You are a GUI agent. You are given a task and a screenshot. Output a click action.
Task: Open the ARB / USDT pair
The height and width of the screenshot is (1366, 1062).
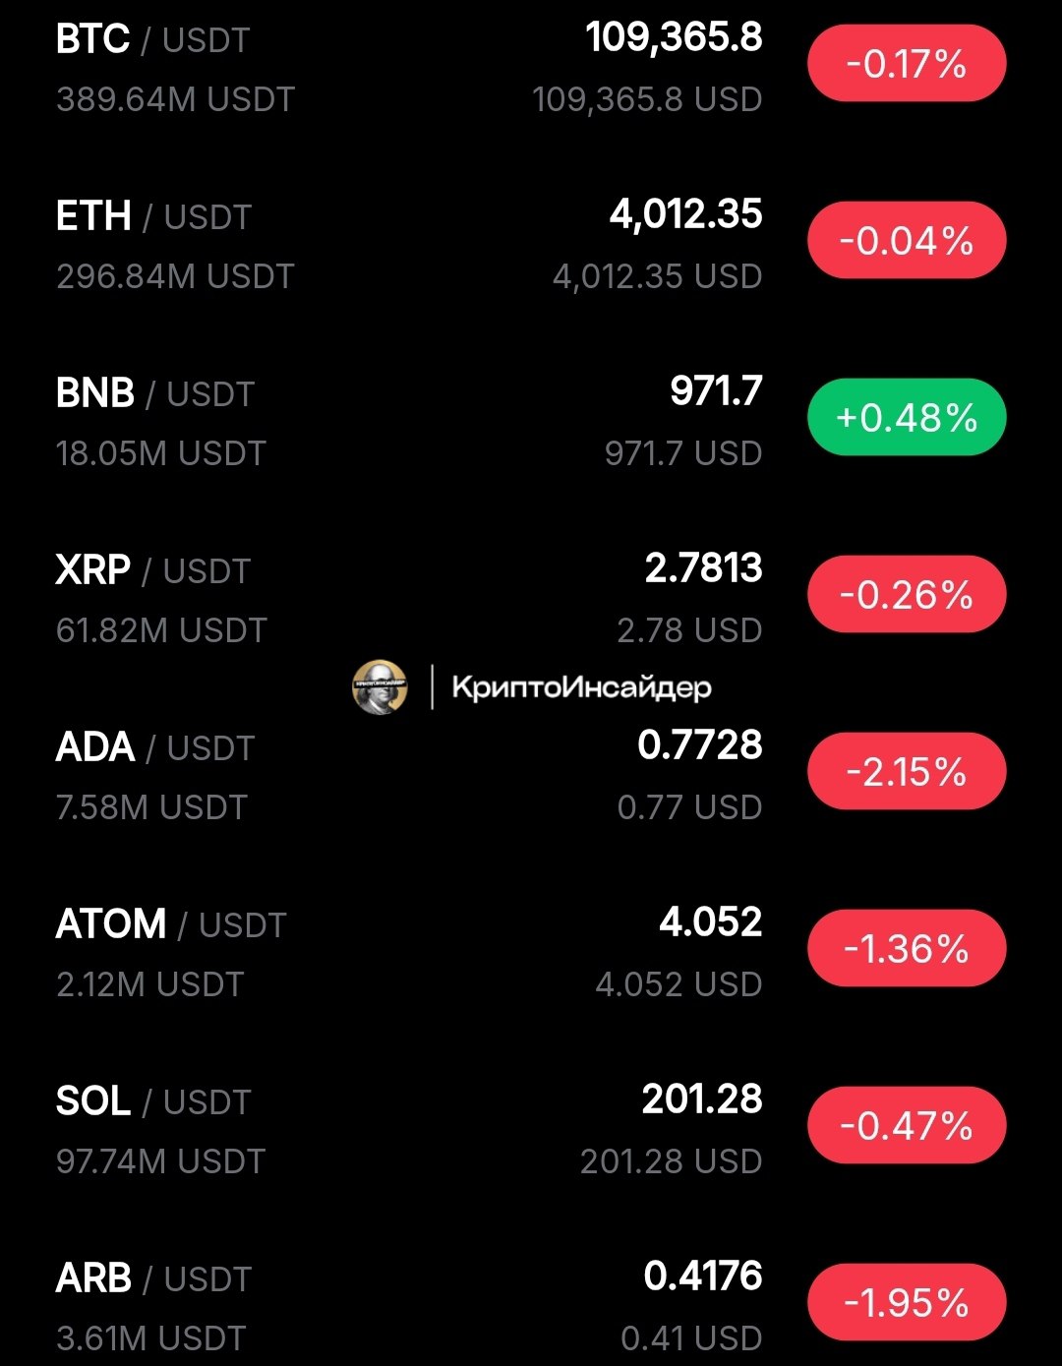coord(153,1279)
